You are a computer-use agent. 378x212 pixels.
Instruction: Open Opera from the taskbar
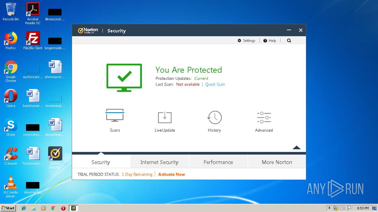pos(63,208)
